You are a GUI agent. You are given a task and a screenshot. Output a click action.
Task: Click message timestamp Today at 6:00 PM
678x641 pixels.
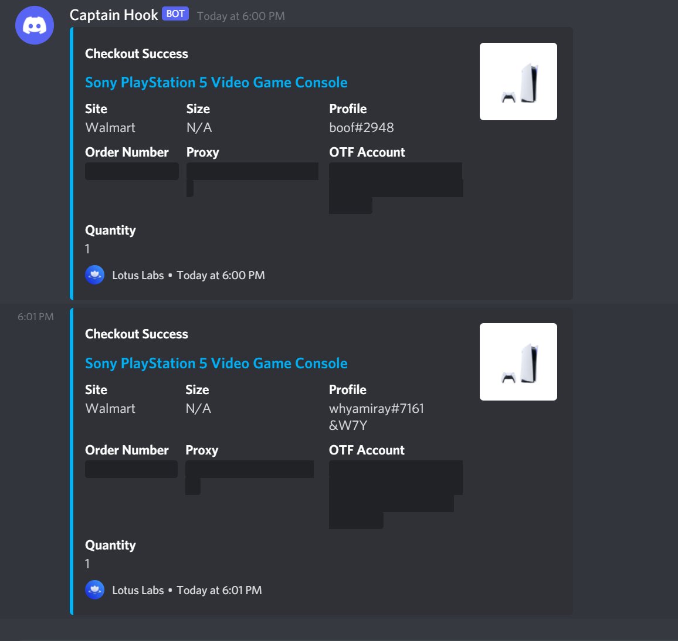(x=241, y=16)
